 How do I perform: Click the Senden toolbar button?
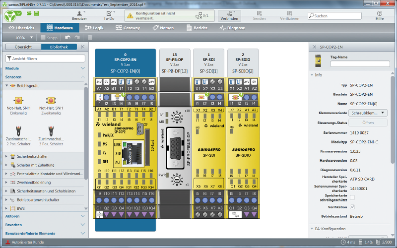(x=259, y=16)
